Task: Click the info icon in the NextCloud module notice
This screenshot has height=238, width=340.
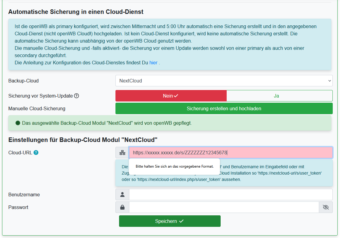Action: coord(18,123)
